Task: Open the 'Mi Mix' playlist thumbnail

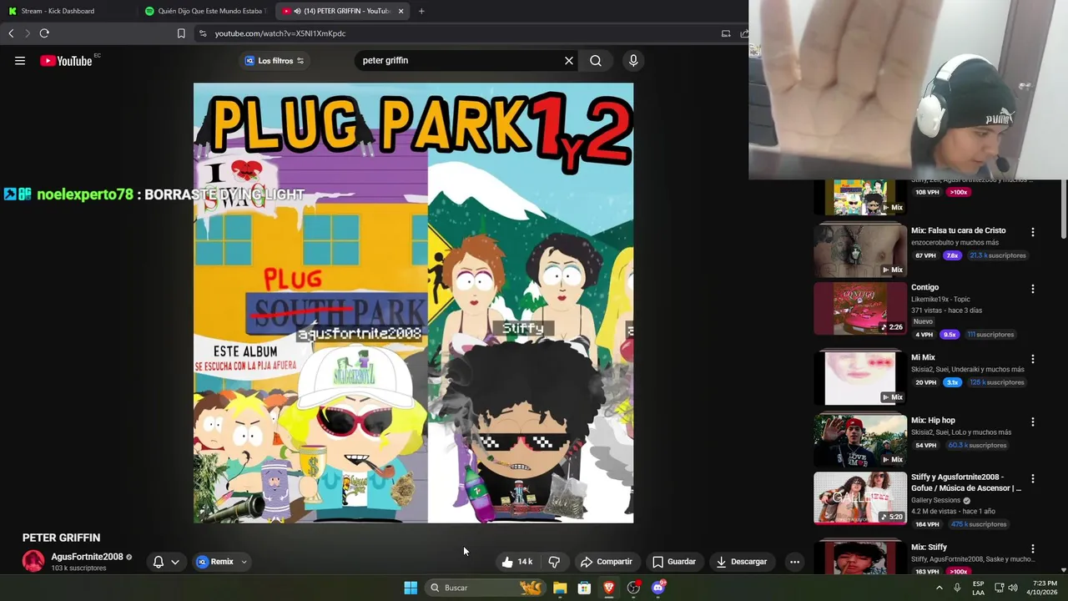Action: [x=860, y=378]
